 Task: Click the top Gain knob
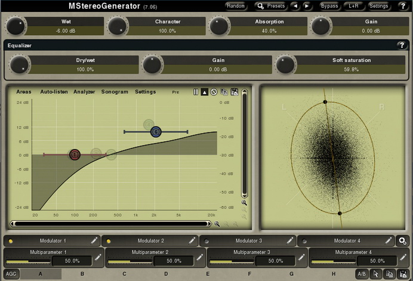pos(320,26)
